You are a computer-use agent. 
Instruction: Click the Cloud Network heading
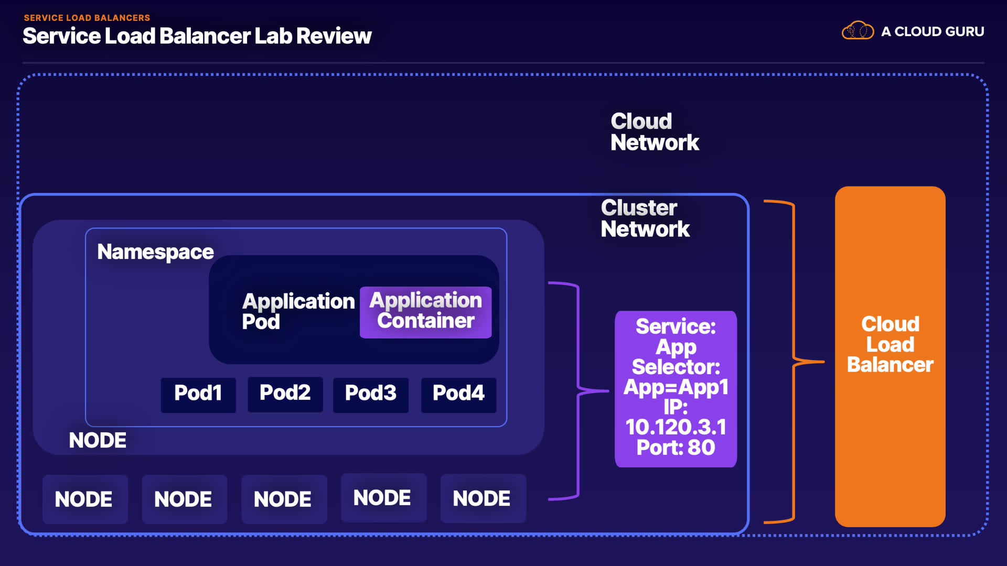654,132
